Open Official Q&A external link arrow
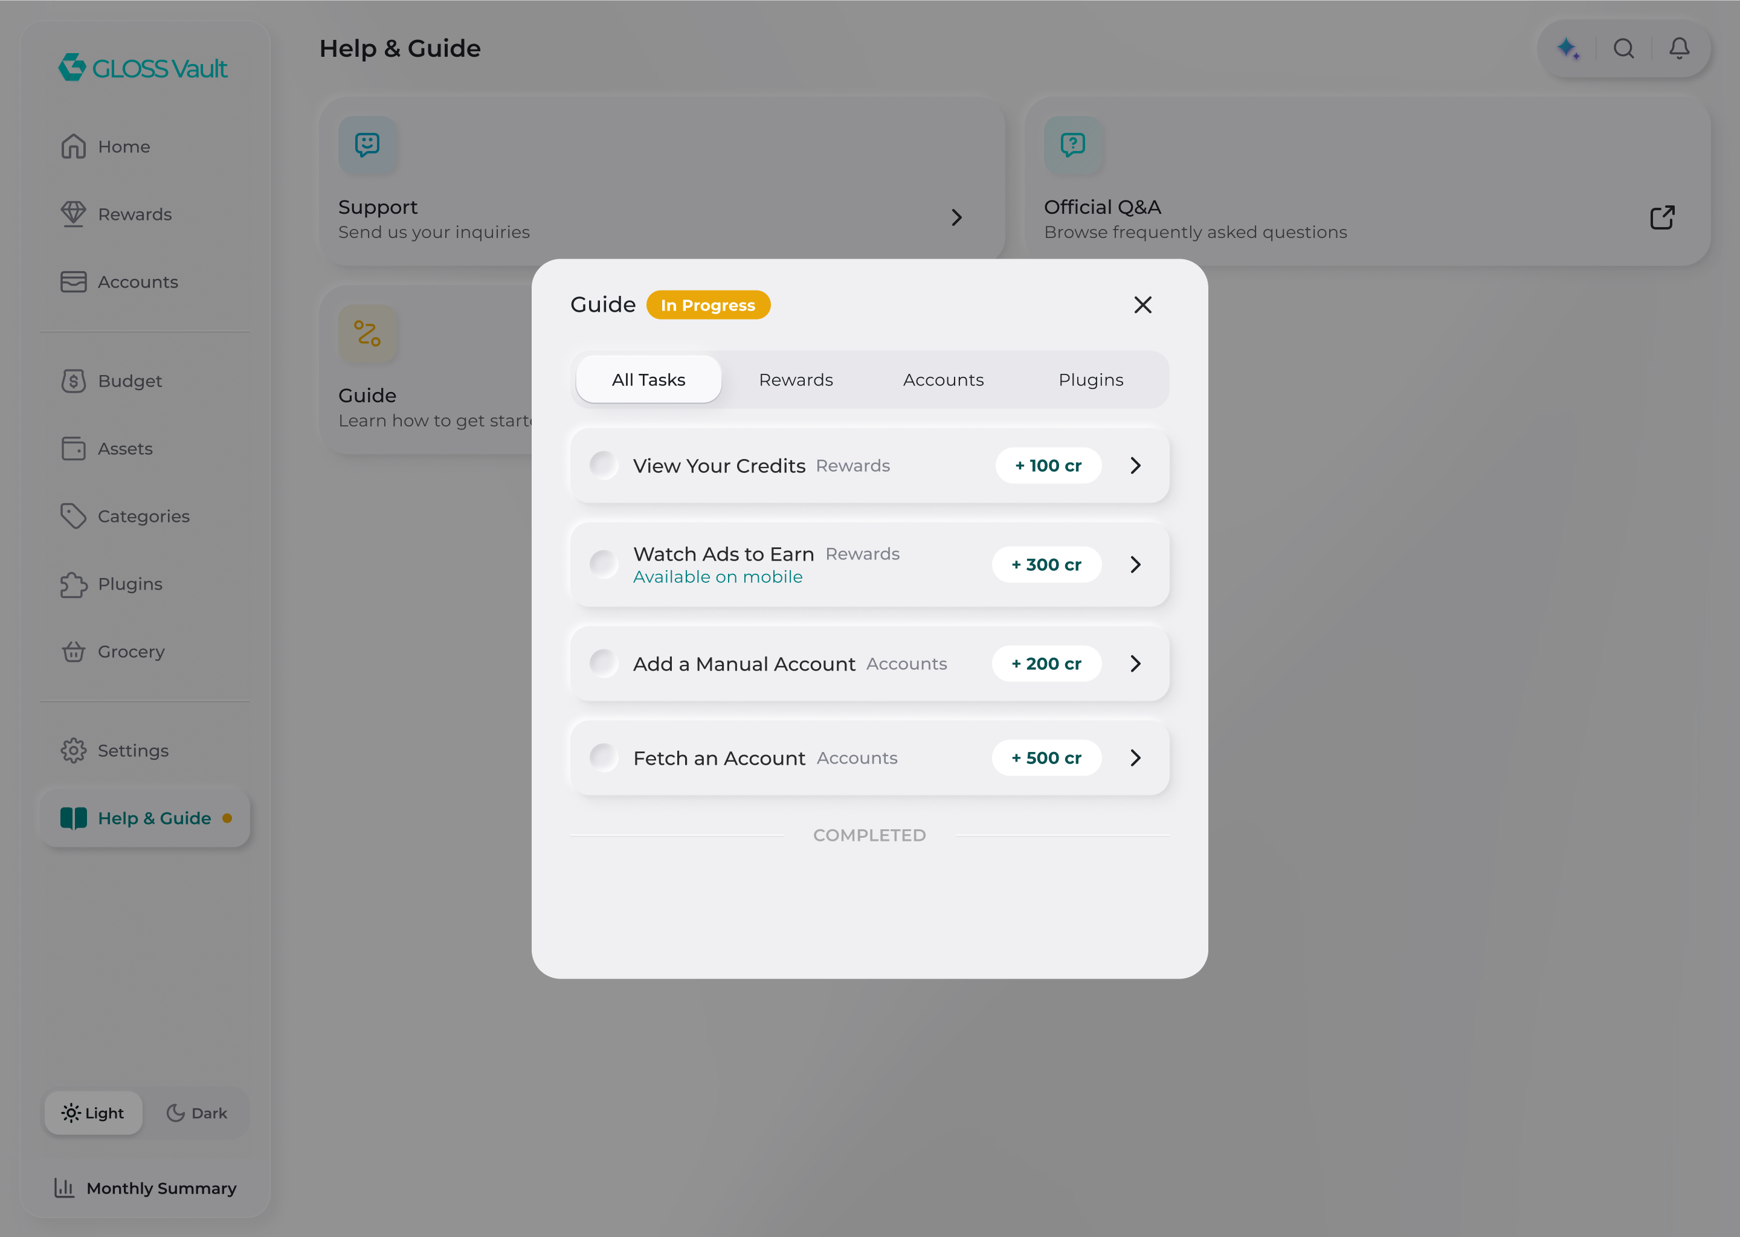Screen dimensions: 1740x1237 point(1662,218)
